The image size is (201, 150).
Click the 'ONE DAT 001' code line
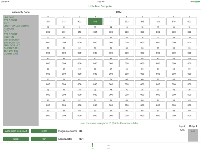11,48
